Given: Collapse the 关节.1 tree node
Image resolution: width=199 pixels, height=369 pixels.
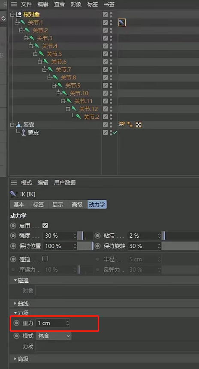Looking at the screenshot, I should (x=17, y=23).
